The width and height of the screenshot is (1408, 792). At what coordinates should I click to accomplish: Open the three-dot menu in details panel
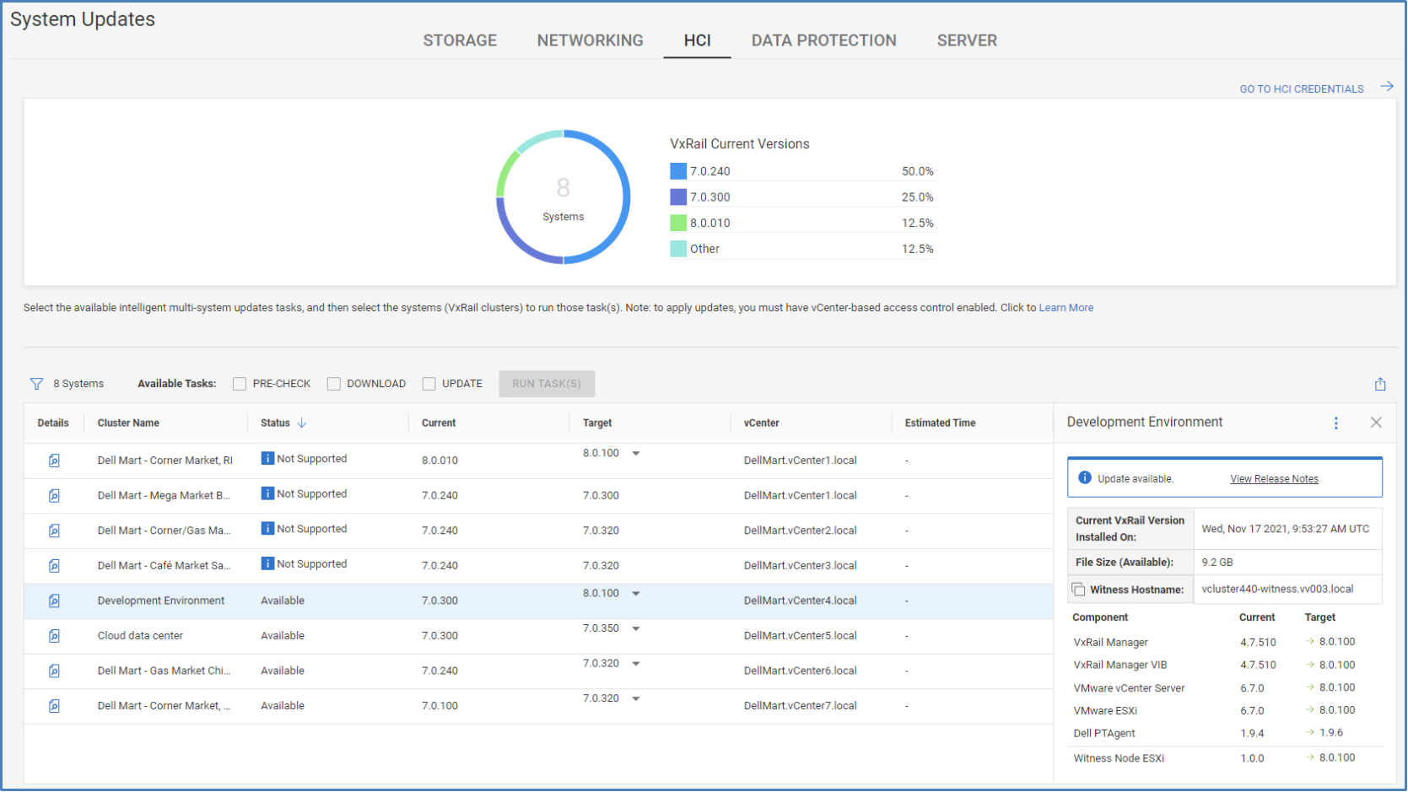1335,423
